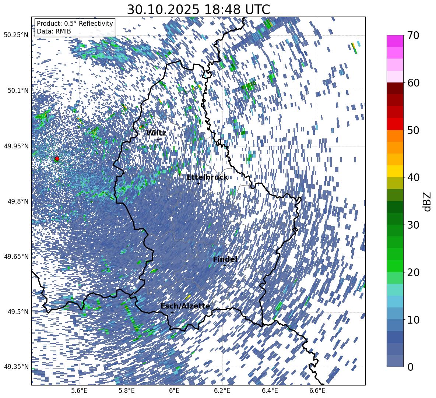
Task: Click the red radar site marker
Action: [57, 159]
